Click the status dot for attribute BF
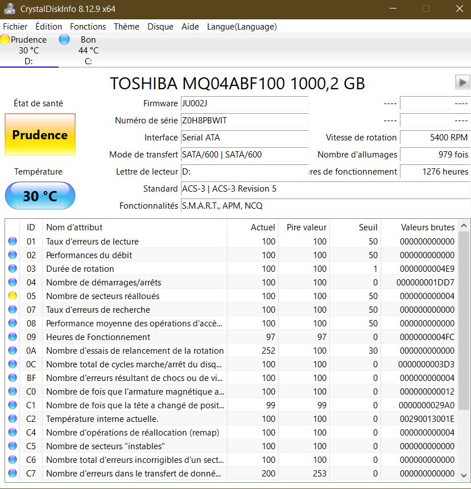 13,378
